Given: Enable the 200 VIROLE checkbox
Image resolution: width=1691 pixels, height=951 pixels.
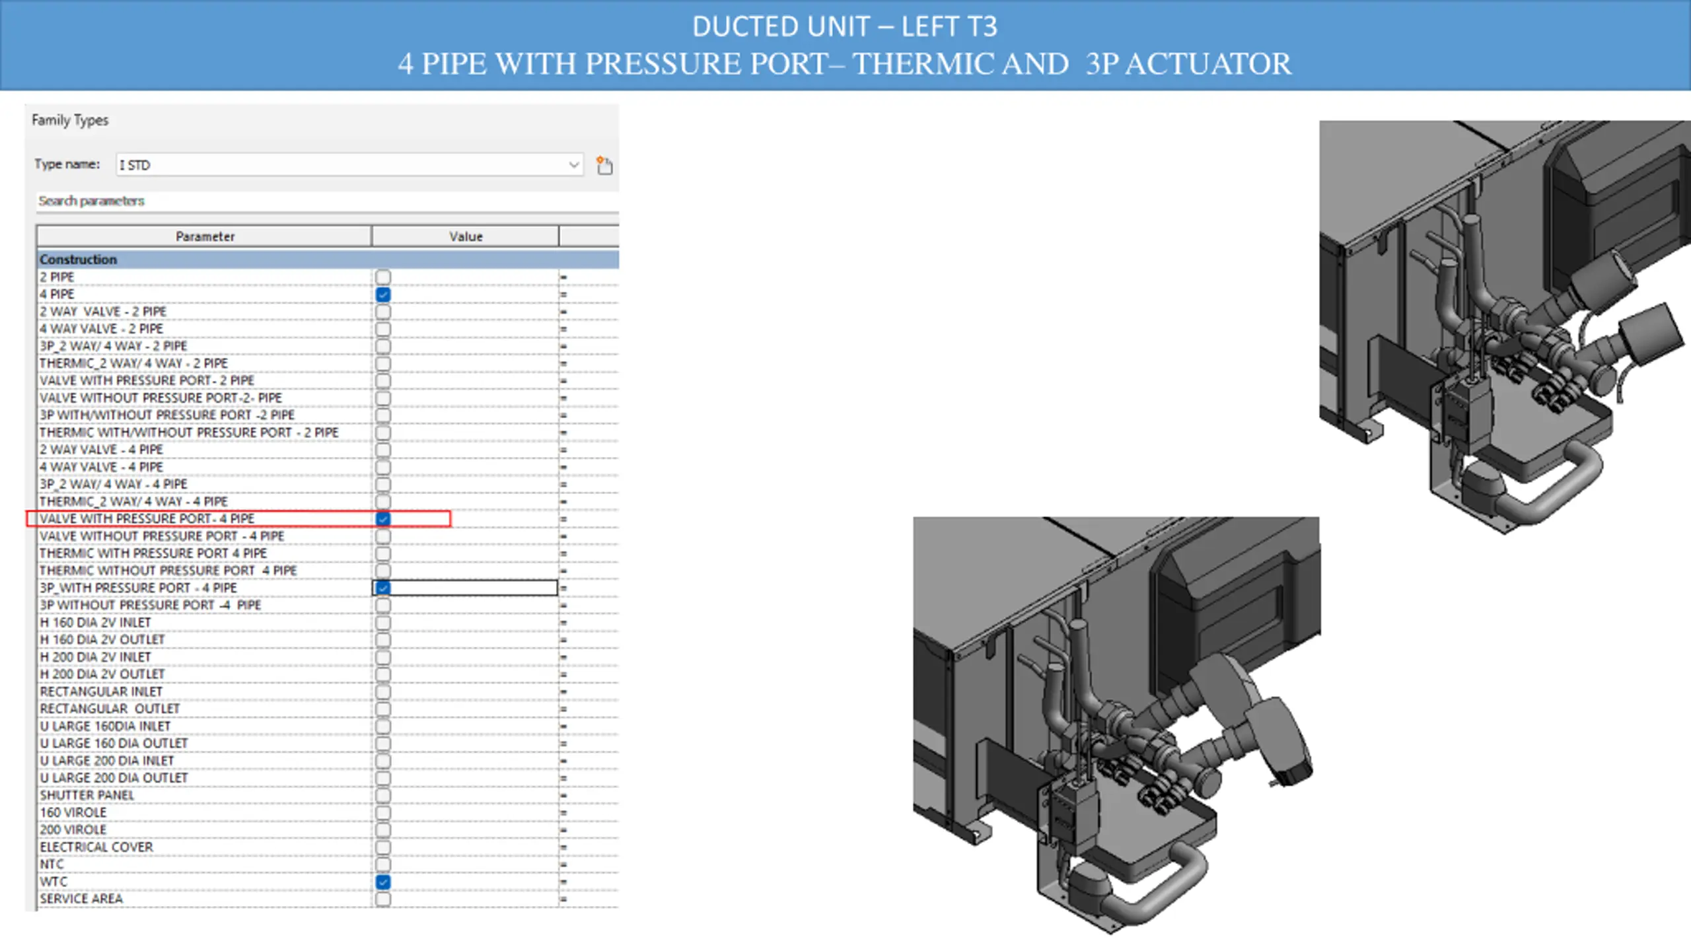Looking at the screenshot, I should coord(383,830).
